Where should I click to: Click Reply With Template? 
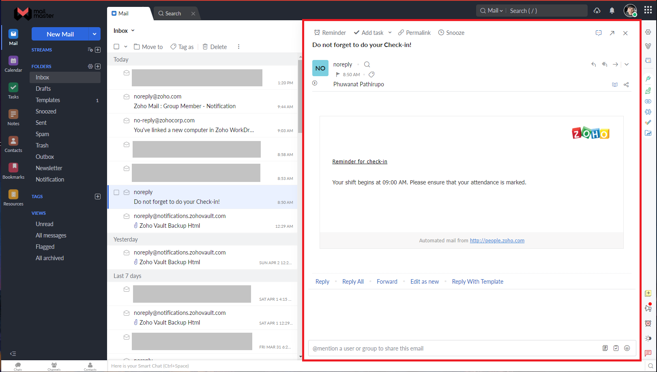(x=477, y=281)
